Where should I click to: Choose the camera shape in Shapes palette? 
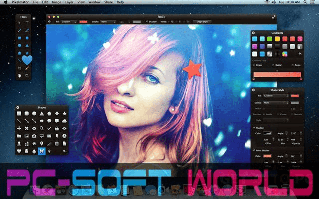[x=34, y=136]
